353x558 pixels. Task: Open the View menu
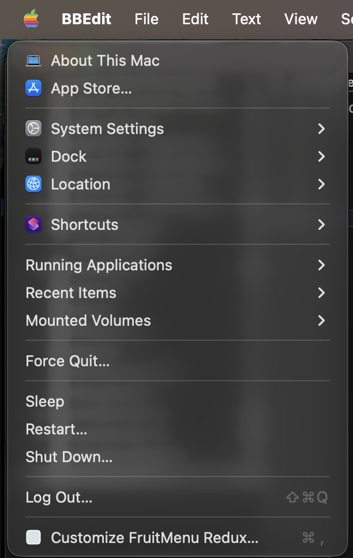coord(301,19)
